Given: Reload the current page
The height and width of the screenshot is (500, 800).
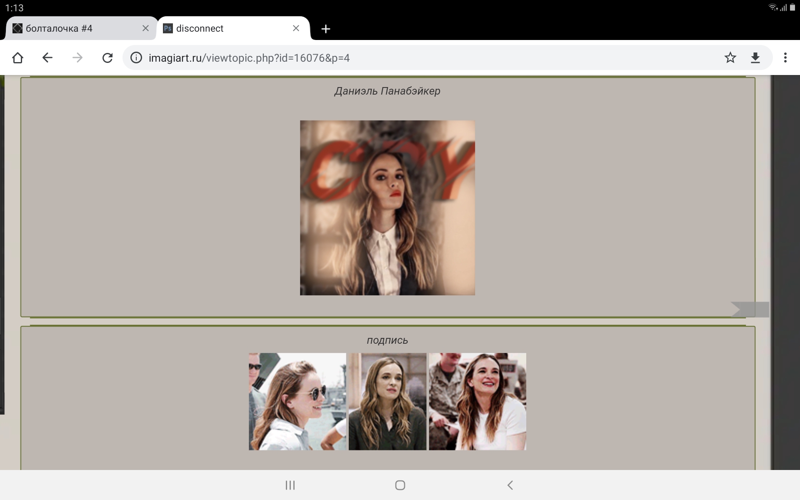Looking at the screenshot, I should tap(107, 57).
